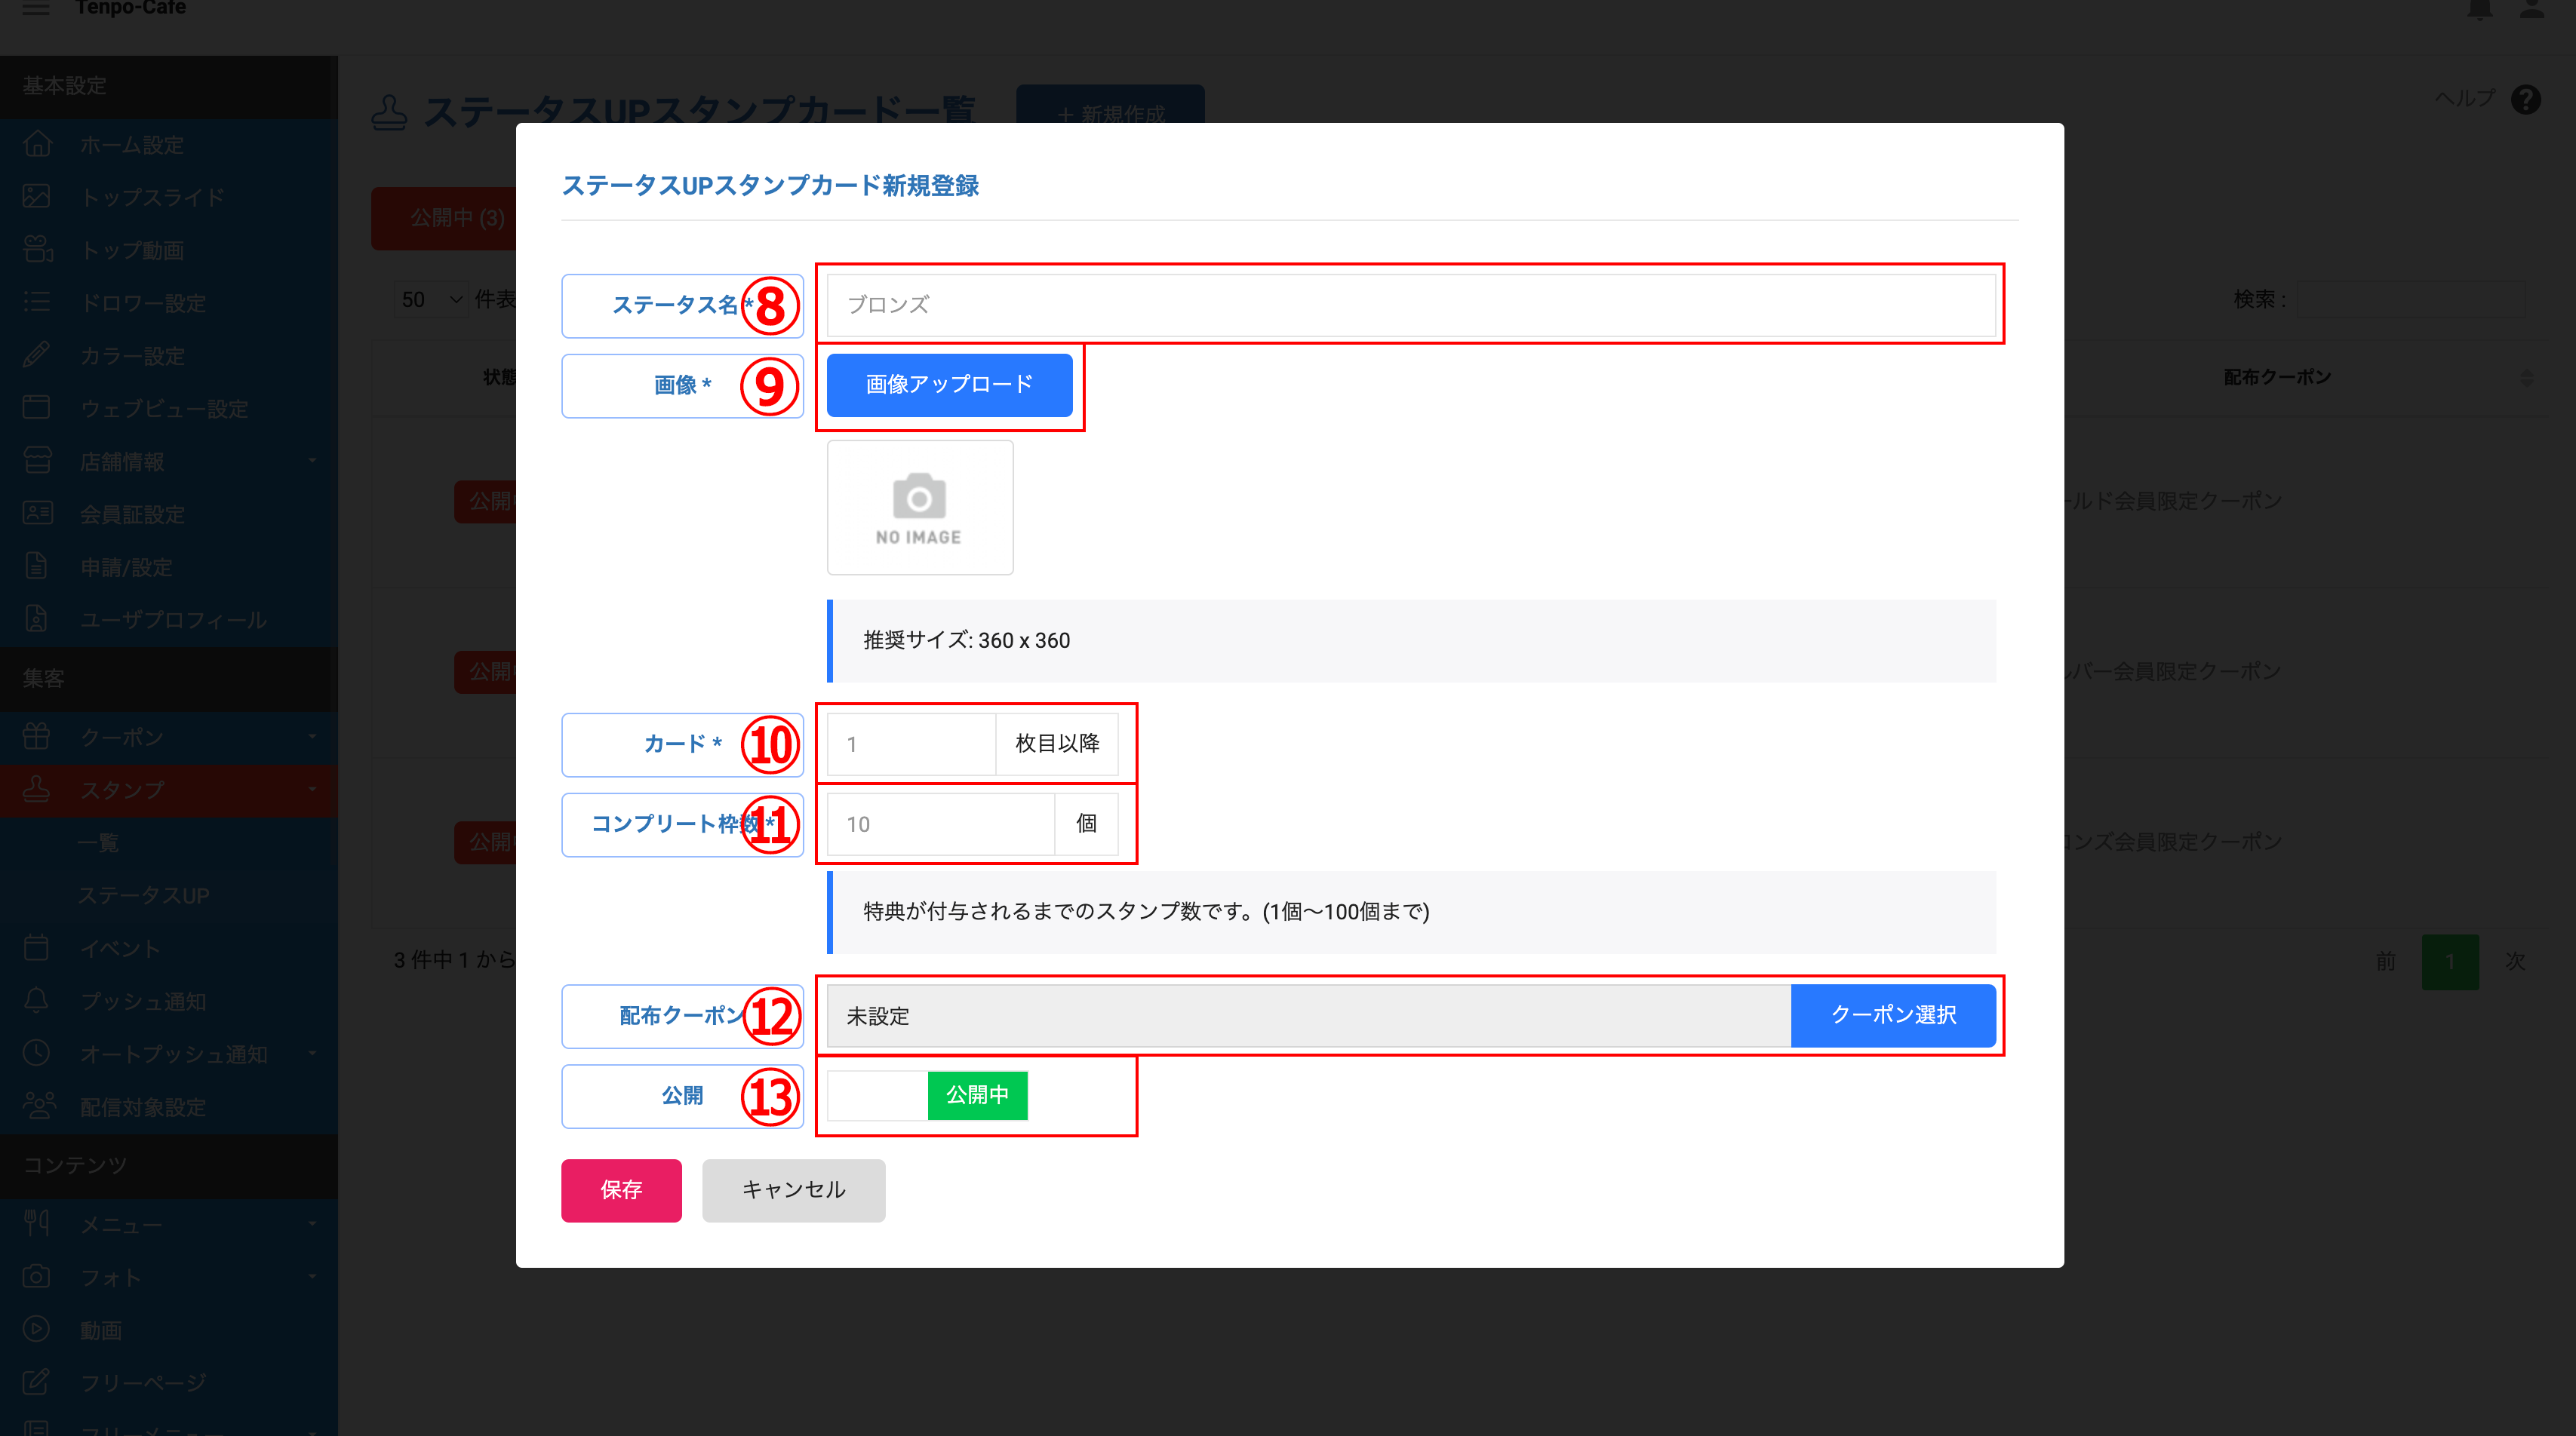Click the 検索 search box

(2410, 299)
